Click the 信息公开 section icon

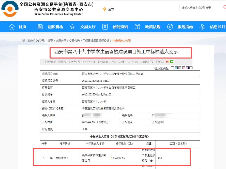[x=203, y=26]
